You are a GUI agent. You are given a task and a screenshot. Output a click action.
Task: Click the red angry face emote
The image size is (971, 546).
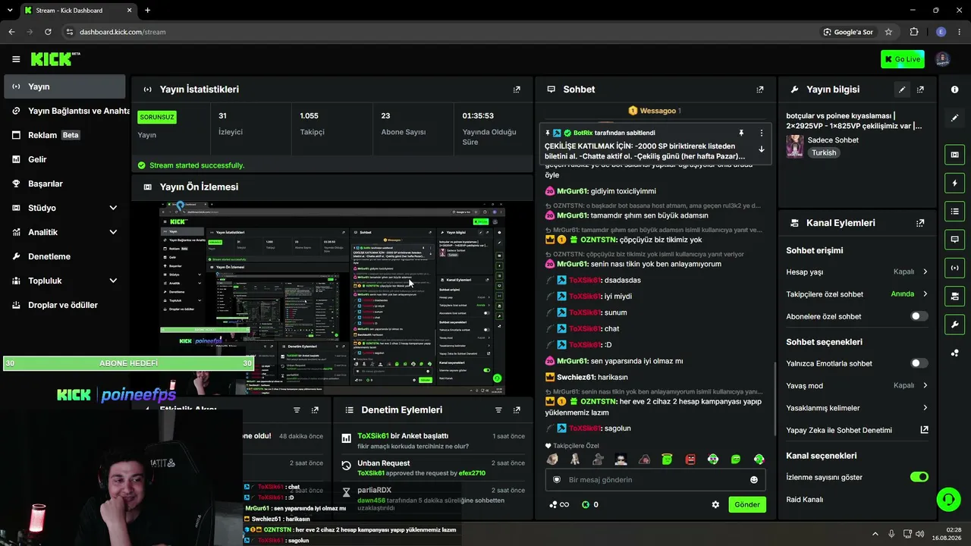pyautogui.click(x=690, y=460)
